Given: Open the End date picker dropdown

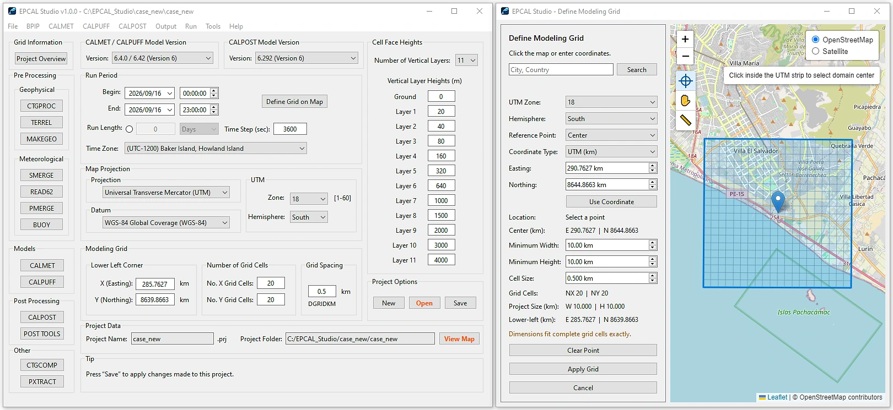Looking at the screenshot, I should 170,110.
